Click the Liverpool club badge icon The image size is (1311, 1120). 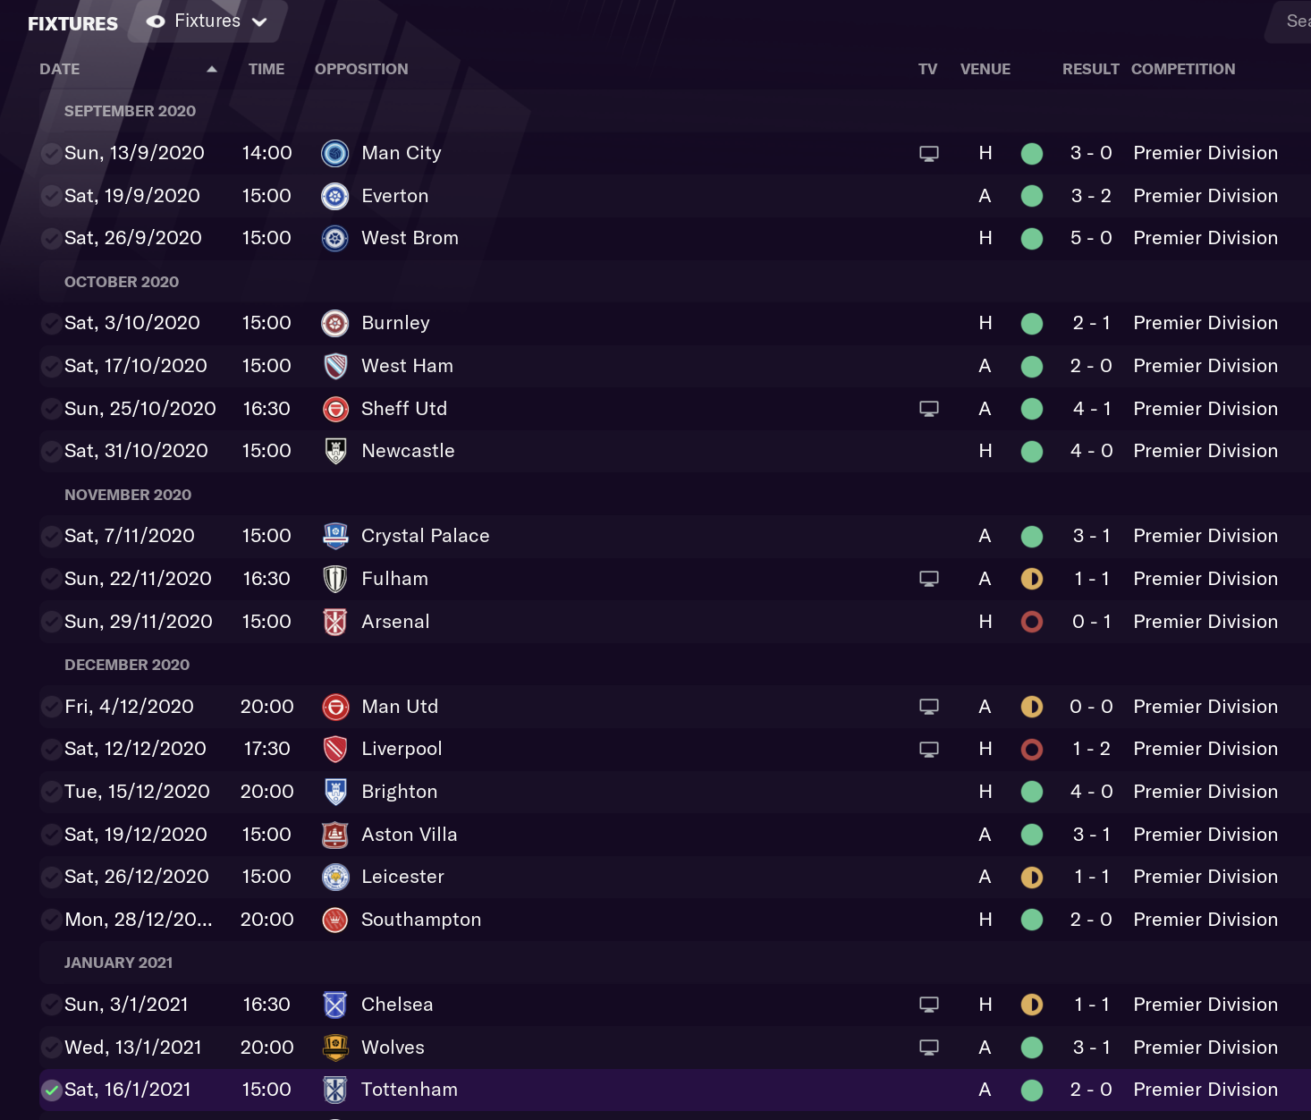334,749
